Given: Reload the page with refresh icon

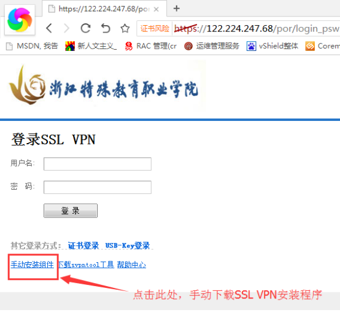Looking at the screenshot, I should pos(85,28).
